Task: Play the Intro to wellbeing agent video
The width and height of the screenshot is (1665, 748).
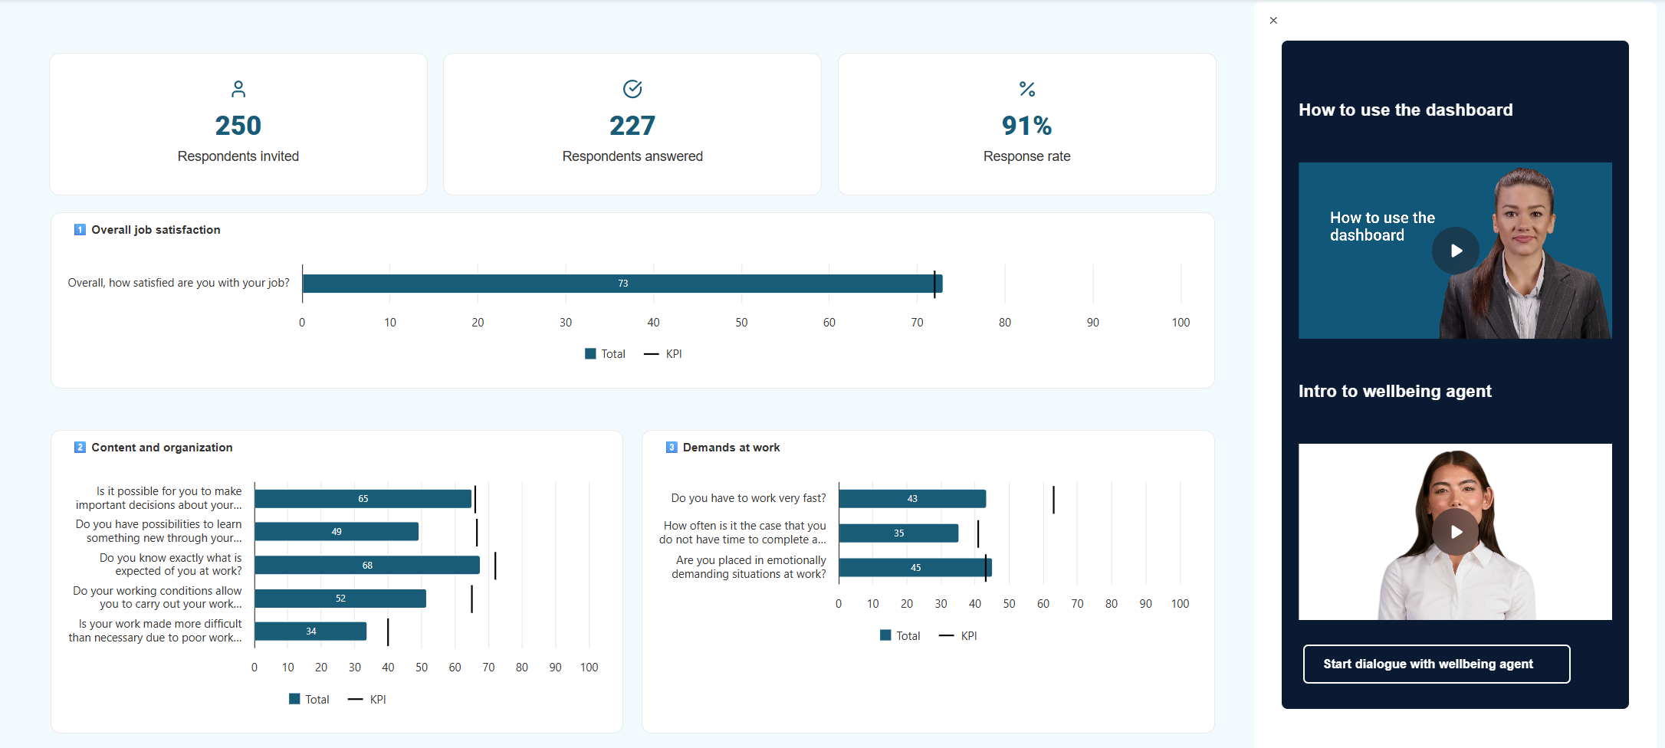Action: coord(1455,531)
